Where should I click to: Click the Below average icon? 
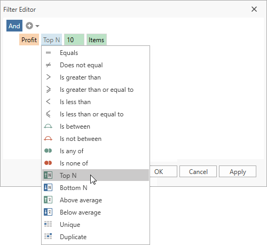[48, 212]
